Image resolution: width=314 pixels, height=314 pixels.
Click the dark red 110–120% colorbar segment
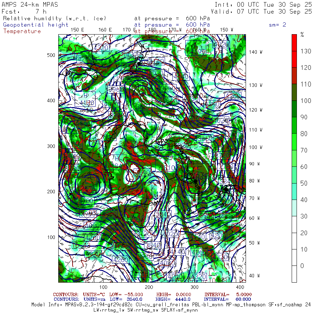pos(294,76)
